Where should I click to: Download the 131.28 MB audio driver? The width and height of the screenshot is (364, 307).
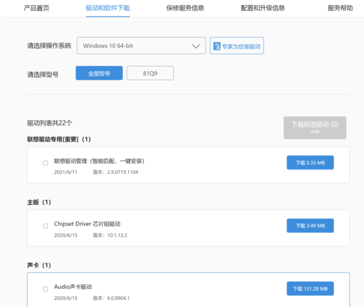point(310,288)
